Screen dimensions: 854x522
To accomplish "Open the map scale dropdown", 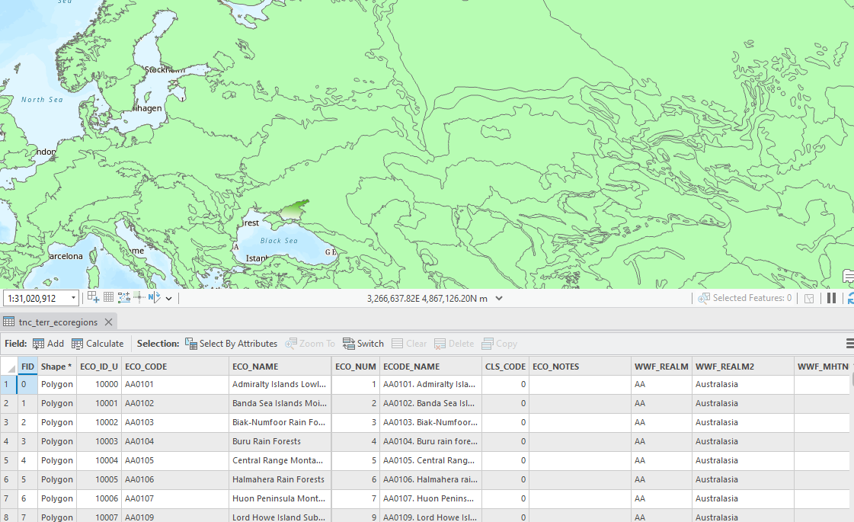I will point(73,298).
